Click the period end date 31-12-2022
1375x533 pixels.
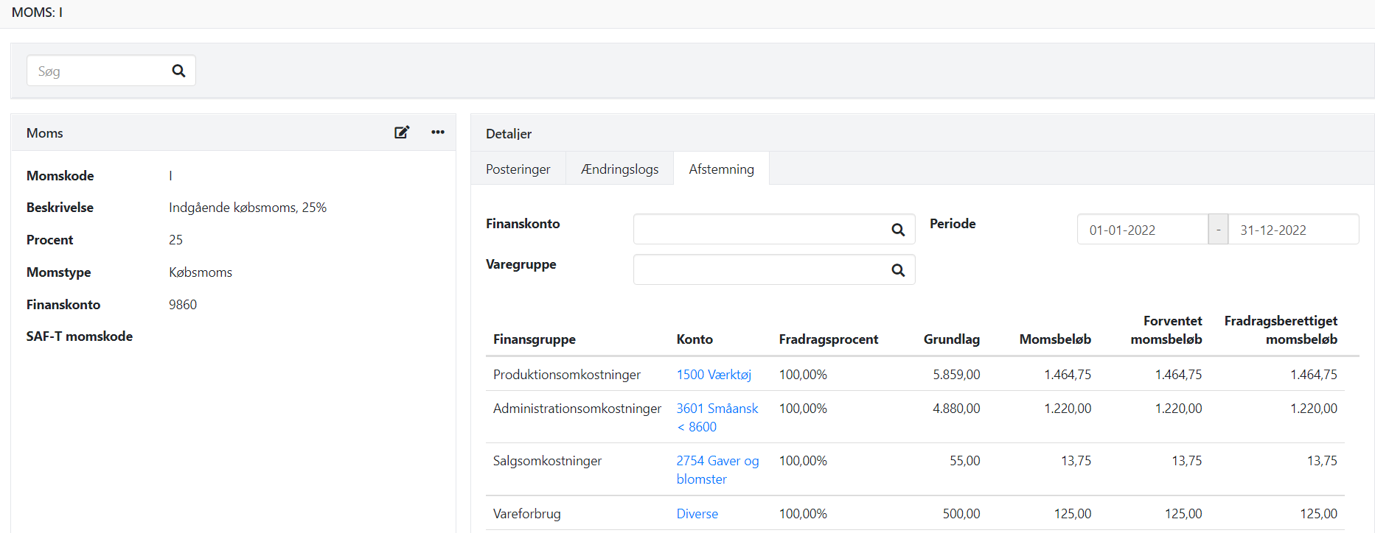coord(1292,230)
